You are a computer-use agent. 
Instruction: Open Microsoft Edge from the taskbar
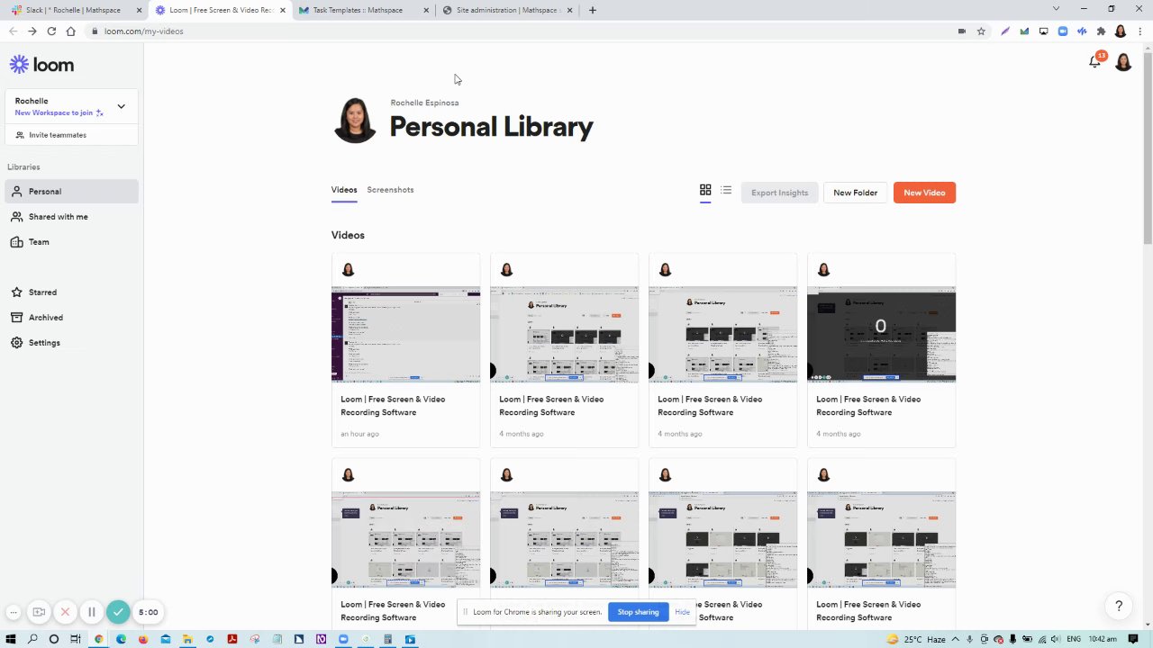click(x=122, y=639)
